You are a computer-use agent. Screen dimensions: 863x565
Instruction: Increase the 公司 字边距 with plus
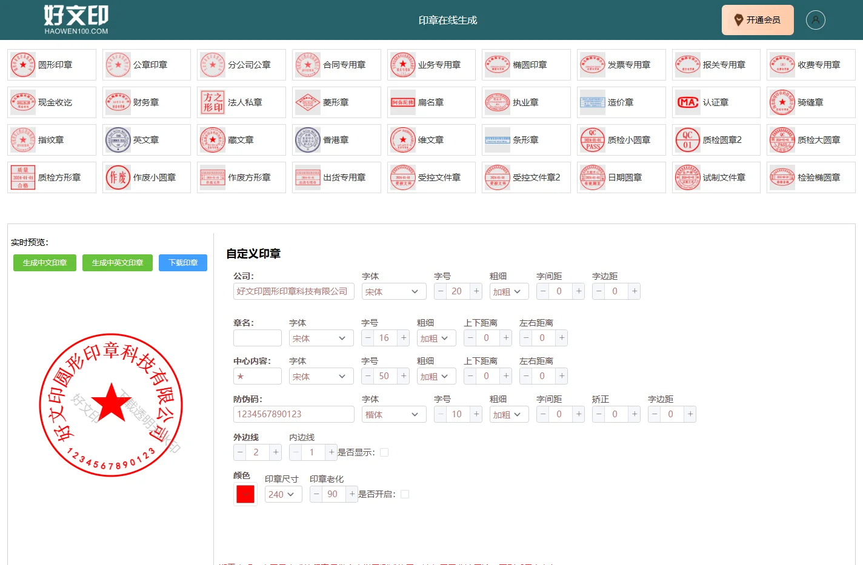pyautogui.click(x=635, y=291)
